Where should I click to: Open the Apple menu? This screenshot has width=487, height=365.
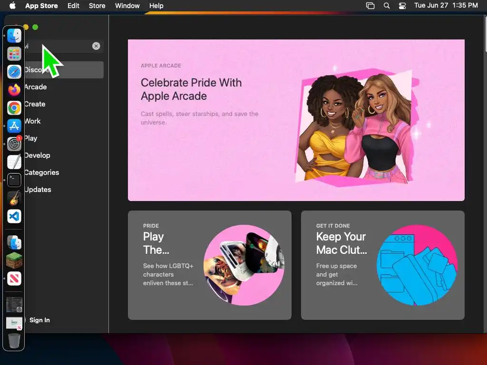click(x=12, y=6)
